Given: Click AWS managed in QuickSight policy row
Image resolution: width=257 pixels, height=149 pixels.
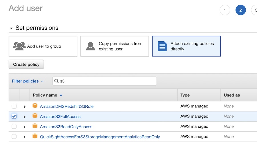Looking at the screenshot, I should click(x=194, y=136).
